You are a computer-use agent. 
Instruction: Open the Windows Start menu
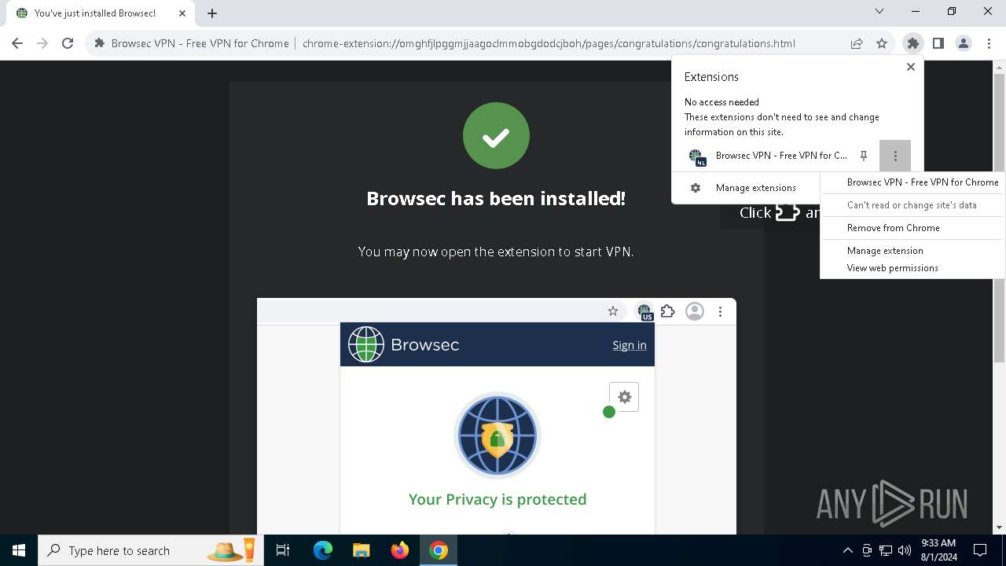coord(19,550)
